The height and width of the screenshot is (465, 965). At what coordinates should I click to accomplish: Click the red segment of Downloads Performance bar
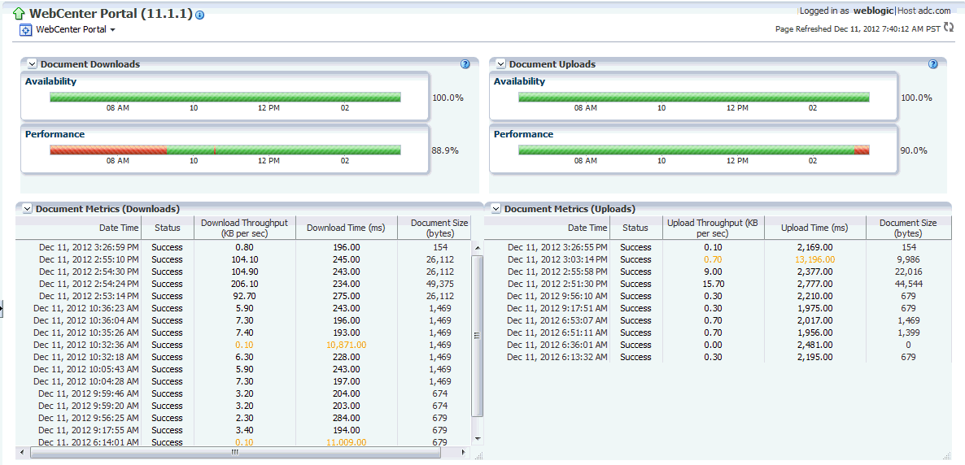[108, 150]
